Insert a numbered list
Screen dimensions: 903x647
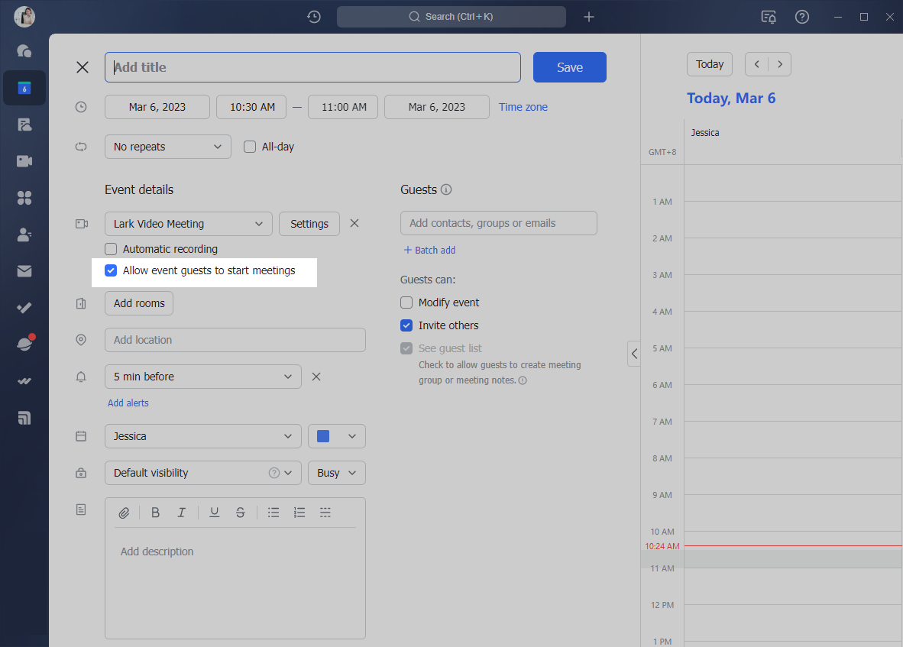[x=299, y=513]
